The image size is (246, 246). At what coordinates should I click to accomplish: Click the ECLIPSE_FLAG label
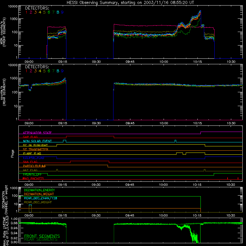click(x=34, y=158)
